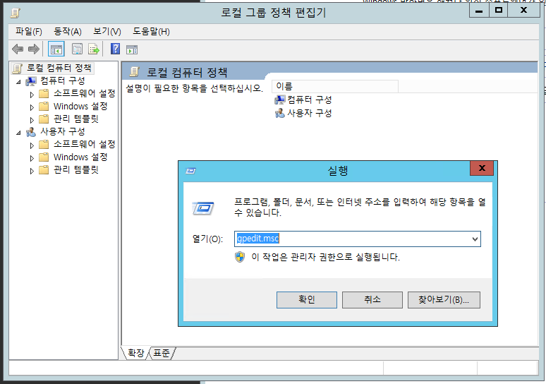Click the 찾아보기(B)... button
The height and width of the screenshot is (384, 546).
click(x=444, y=300)
